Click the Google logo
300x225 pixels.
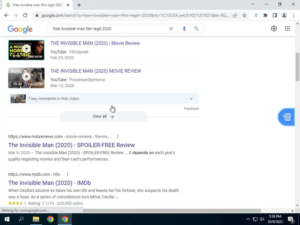(20, 29)
